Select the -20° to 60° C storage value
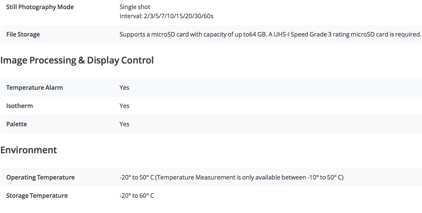This screenshot has width=422, height=213. (137, 196)
